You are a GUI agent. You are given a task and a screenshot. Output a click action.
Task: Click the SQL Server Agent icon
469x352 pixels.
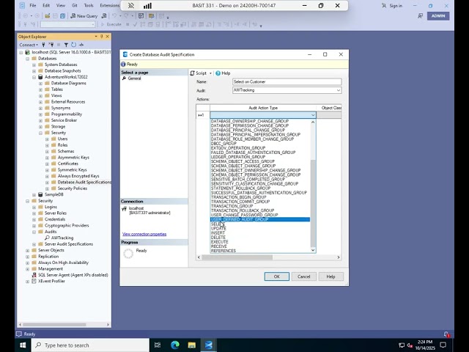34,275
